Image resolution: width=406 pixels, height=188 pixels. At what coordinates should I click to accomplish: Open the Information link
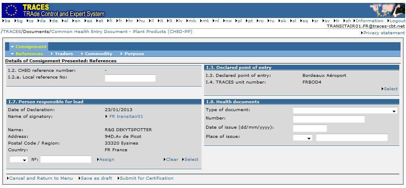point(368,21)
